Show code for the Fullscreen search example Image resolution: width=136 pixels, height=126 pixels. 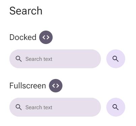coord(56,86)
